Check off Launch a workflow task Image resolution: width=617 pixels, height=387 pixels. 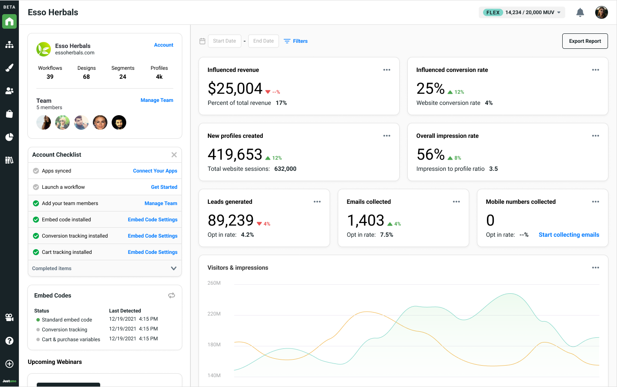click(x=36, y=187)
